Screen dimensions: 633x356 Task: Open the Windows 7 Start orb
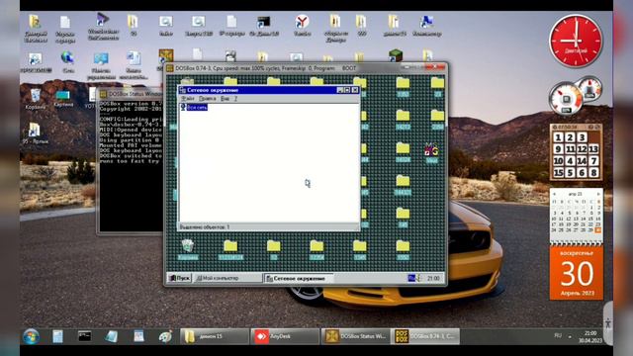click(x=31, y=336)
